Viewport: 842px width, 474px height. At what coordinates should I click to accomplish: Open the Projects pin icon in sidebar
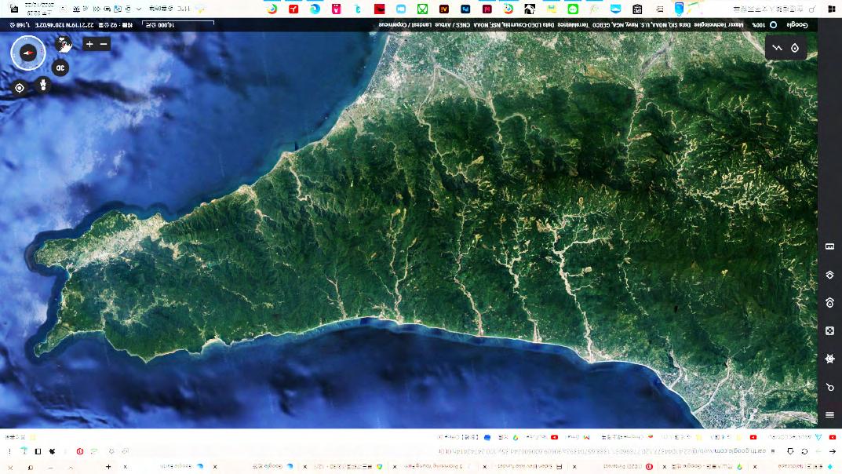pos(829,303)
